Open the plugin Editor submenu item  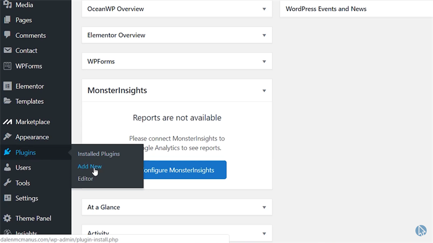86,179
